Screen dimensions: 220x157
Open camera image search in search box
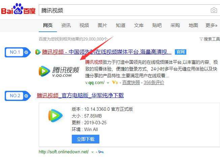[x=214, y=10]
